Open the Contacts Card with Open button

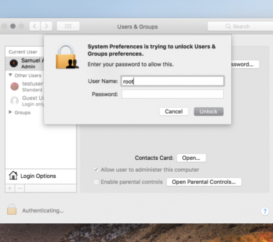pos(191,158)
